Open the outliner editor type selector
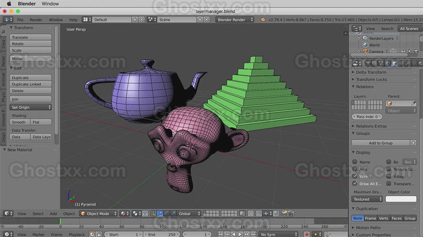This screenshot has height=237, width=423. [357, 28]
